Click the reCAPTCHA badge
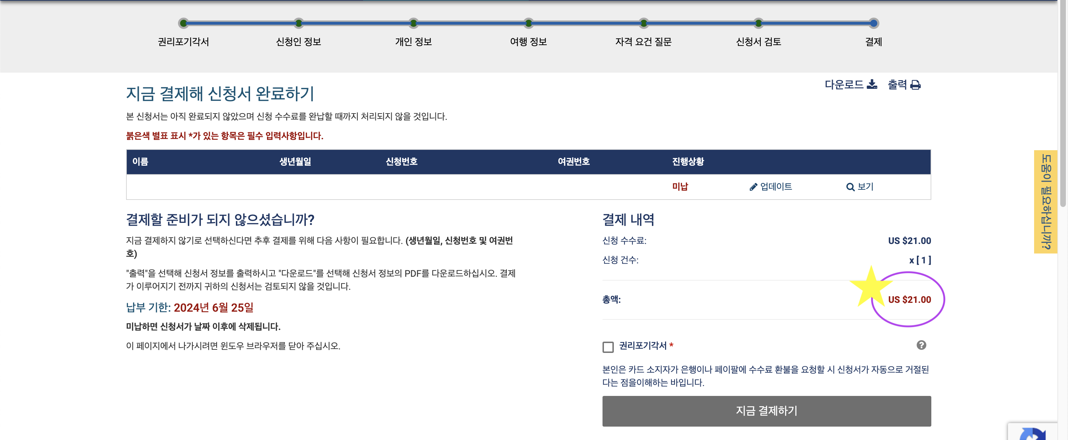The image size is (1068, 440). [1032, 432]
